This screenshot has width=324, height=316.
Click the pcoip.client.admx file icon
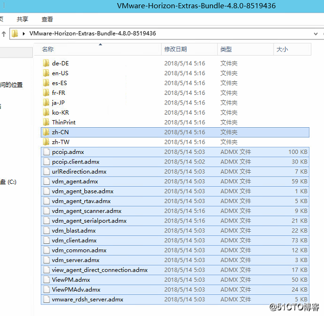46,162
